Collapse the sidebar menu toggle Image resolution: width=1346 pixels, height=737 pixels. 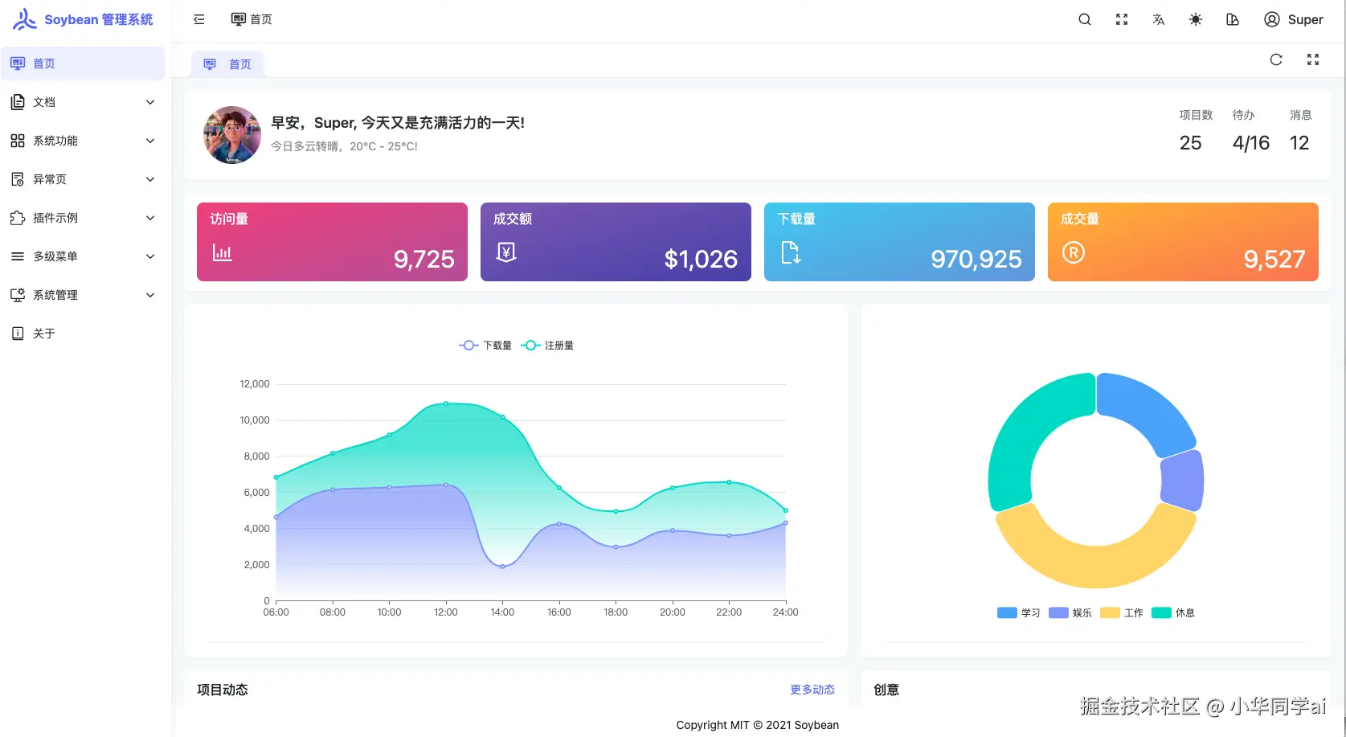(199, 19)
